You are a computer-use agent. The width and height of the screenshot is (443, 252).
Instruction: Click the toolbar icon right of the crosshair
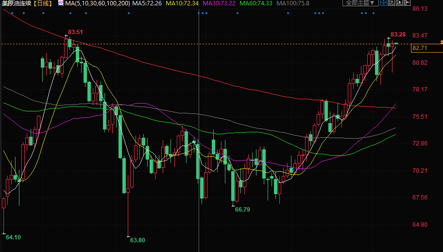click(x=392, y=3)
